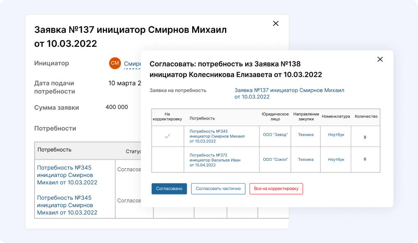Click Техника in the first table row

305,135
